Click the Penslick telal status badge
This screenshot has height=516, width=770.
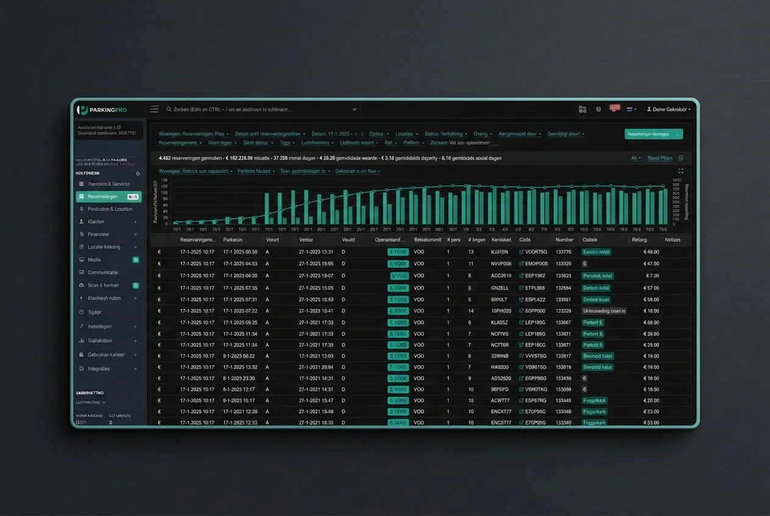(x=598, y=276)
